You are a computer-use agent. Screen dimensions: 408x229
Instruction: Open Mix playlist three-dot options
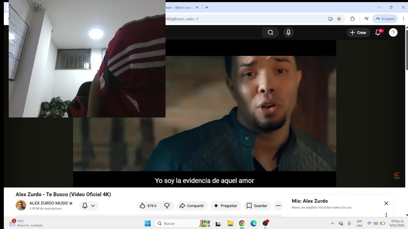386,215
